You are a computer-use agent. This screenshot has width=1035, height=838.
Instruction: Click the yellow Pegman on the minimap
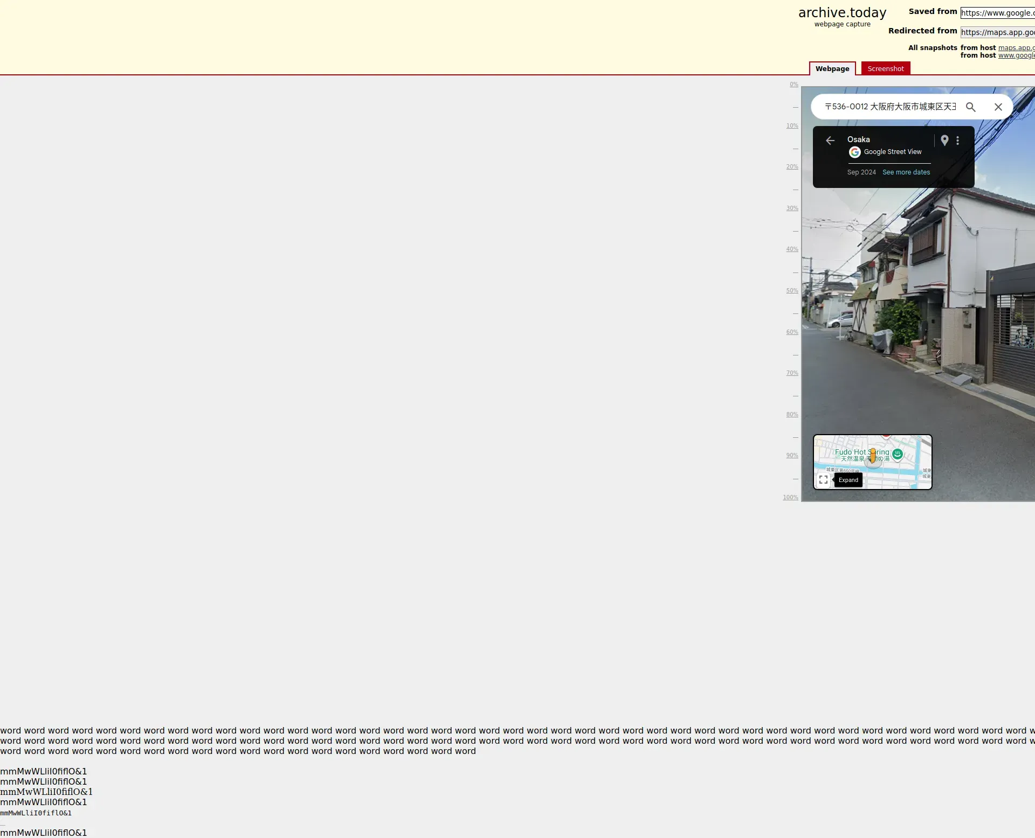873,457
